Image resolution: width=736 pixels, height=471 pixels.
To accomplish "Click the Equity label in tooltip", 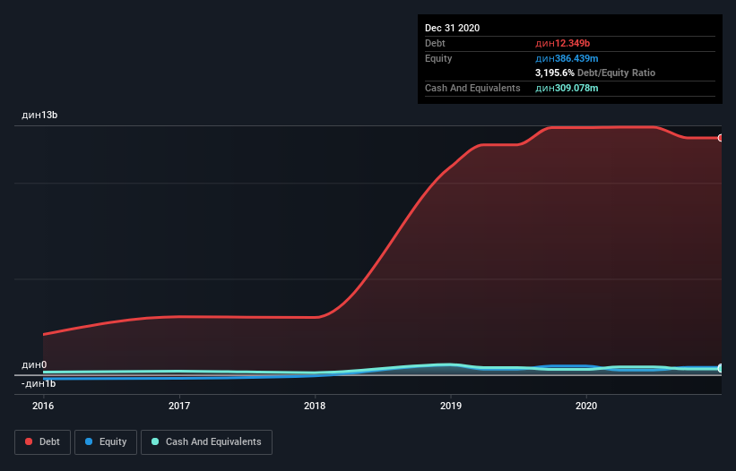I will [438, 58].
